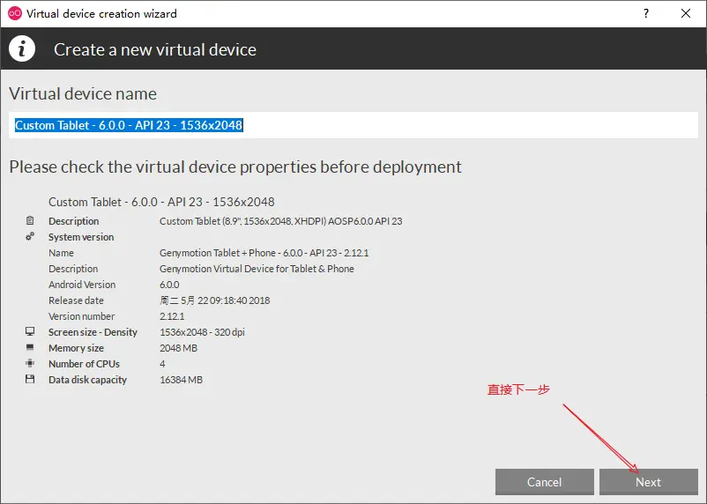
Task: Click the info icon in the header
Action: 22,48
